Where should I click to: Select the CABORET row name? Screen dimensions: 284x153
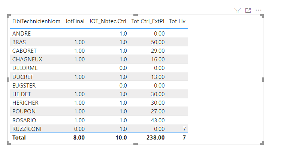pyautogui.click(x=24, y=51)
